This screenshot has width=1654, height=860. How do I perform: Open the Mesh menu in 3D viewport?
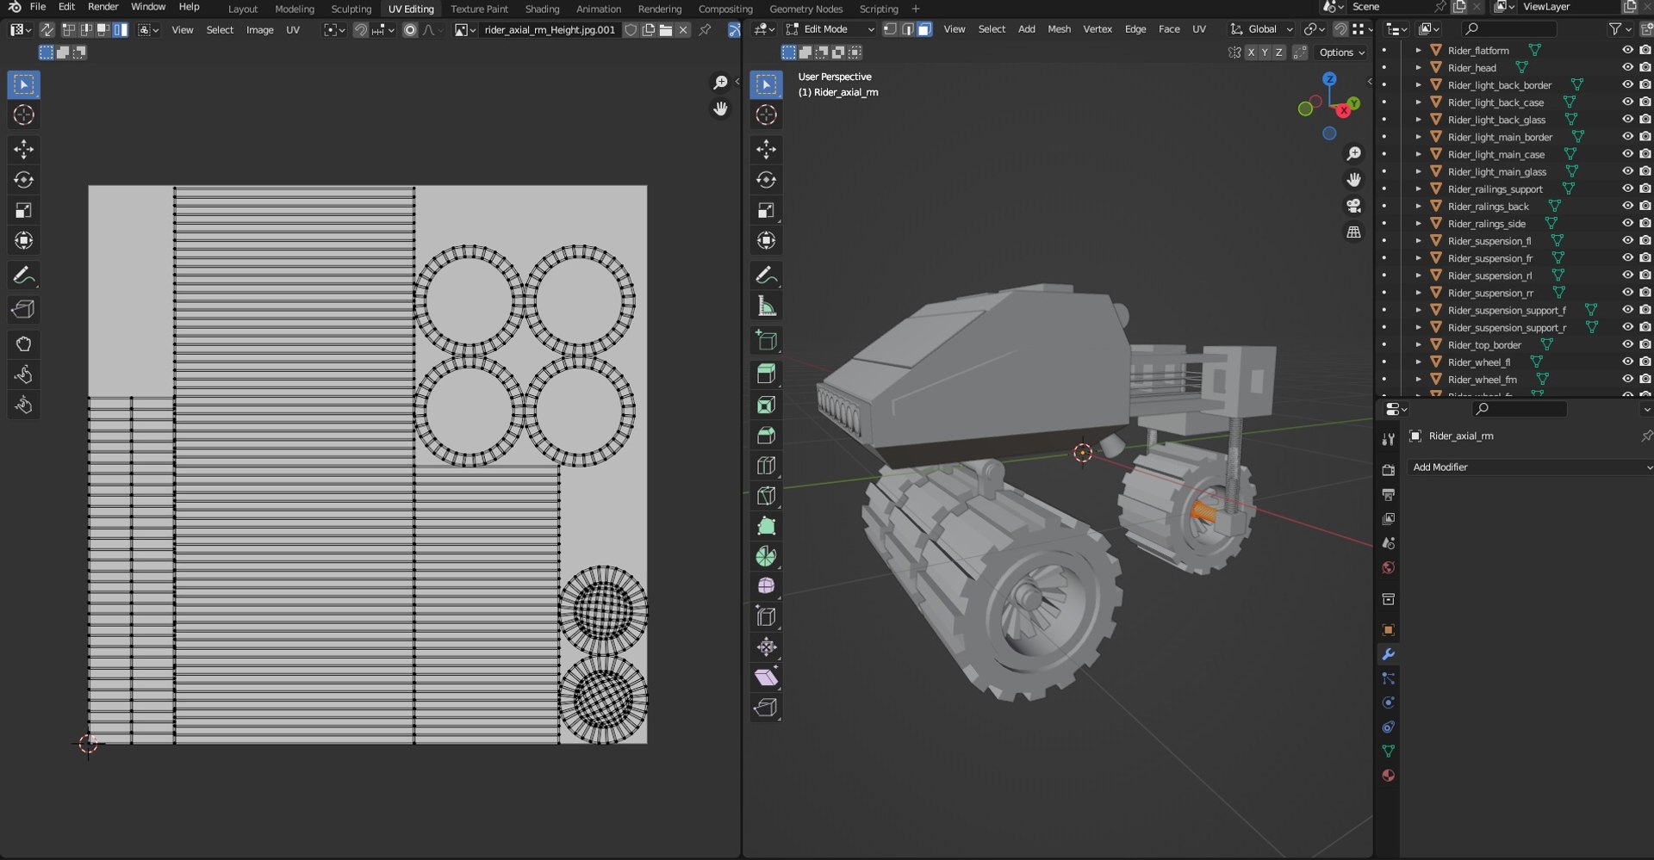point(1059,29)
